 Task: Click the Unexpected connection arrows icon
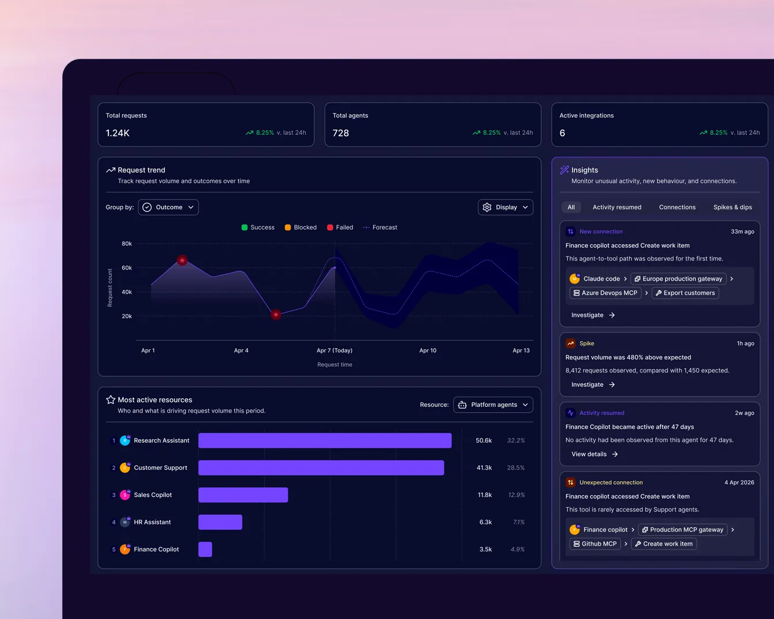click(x=571, y=482)
